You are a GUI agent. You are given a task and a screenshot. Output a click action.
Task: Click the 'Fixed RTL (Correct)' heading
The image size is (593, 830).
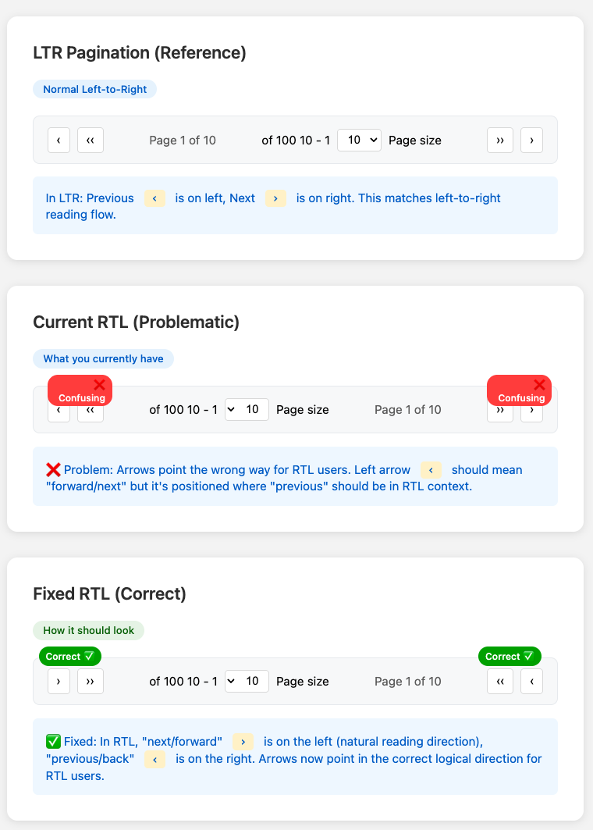point(109,593)
